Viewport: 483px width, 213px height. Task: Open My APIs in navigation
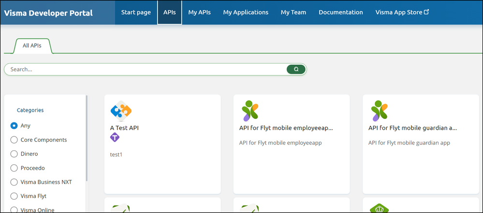click(199, 12)
